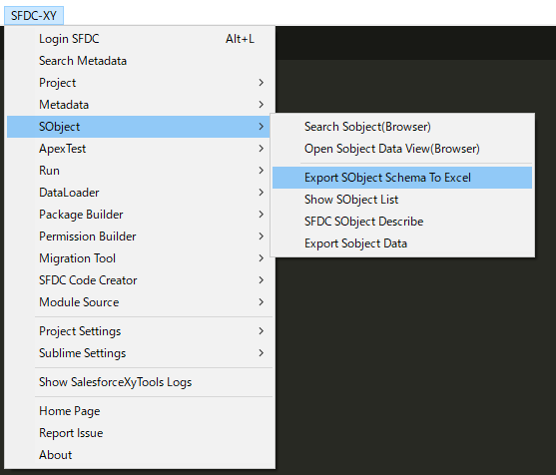This screenshot has height=475, width=556.
Task: Choose Export Sobject Data
Action: [402, 243]
